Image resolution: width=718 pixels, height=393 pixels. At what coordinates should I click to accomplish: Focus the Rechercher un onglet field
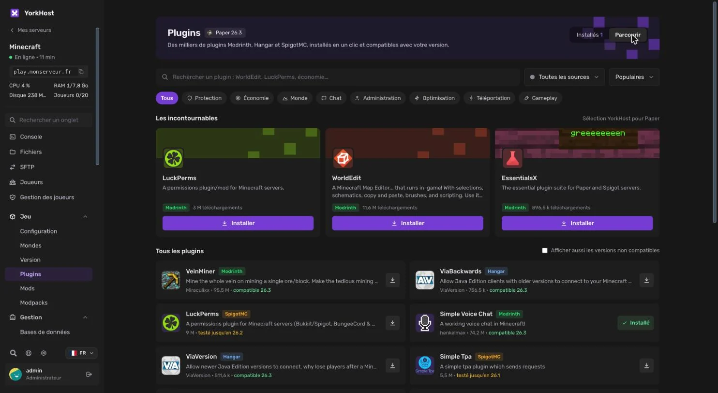(x=48, y=120)
